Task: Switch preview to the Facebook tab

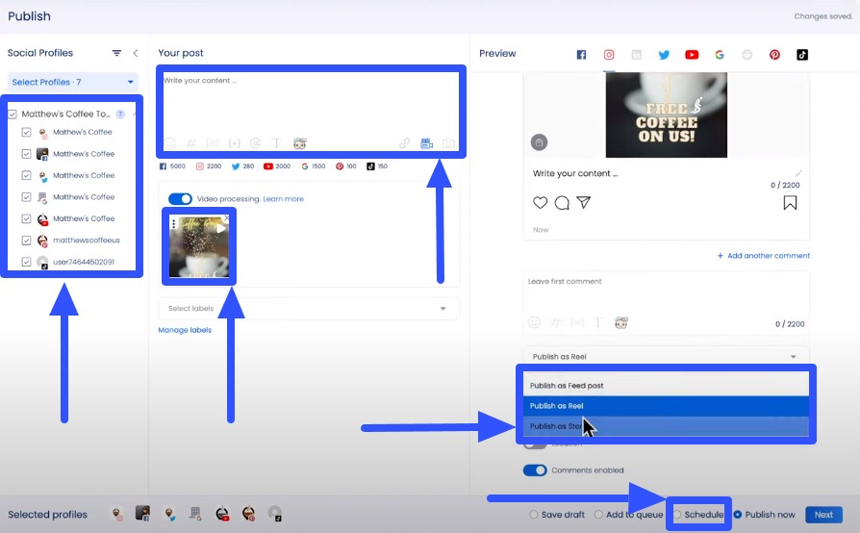Action: (x=581, y=55)
